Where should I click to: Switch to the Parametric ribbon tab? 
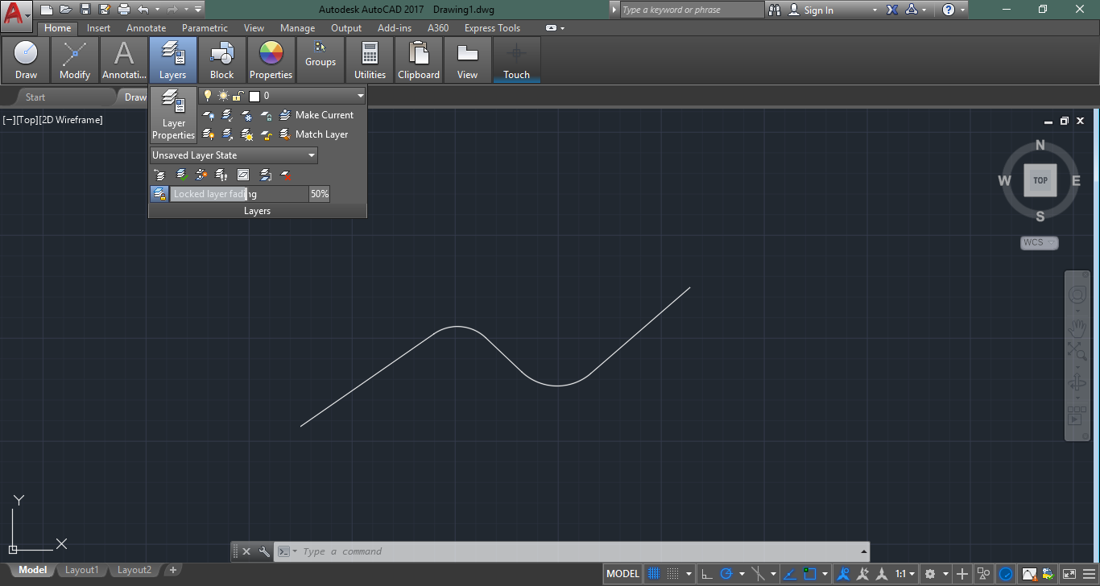[x=205, y=28]
